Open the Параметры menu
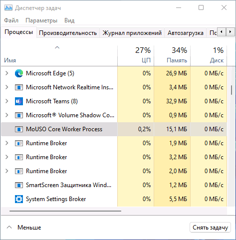 pyautogui.click(x=41, y=20)
